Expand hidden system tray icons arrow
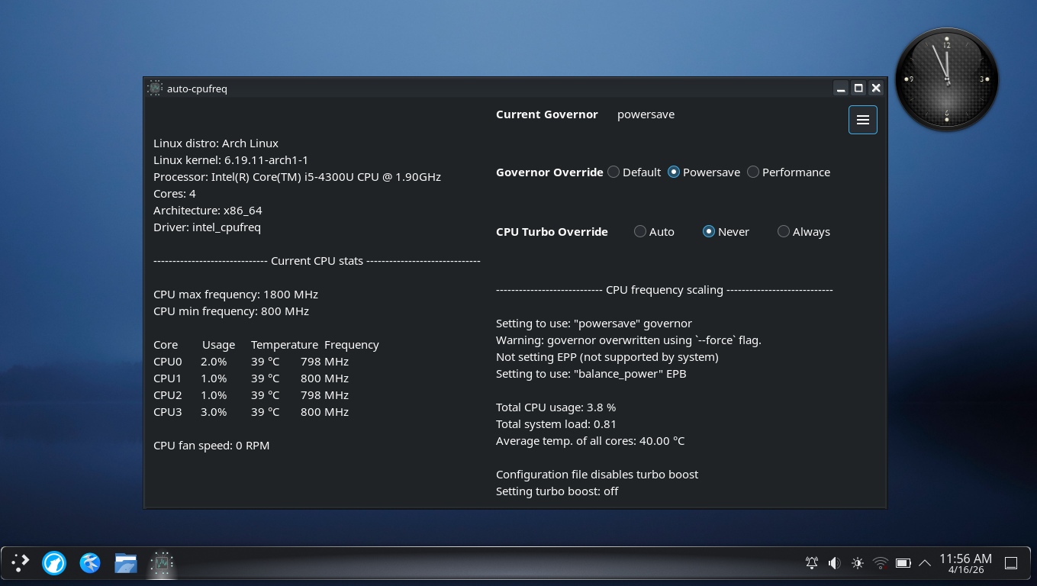The image size is (1037, 586). coord(925,563)
